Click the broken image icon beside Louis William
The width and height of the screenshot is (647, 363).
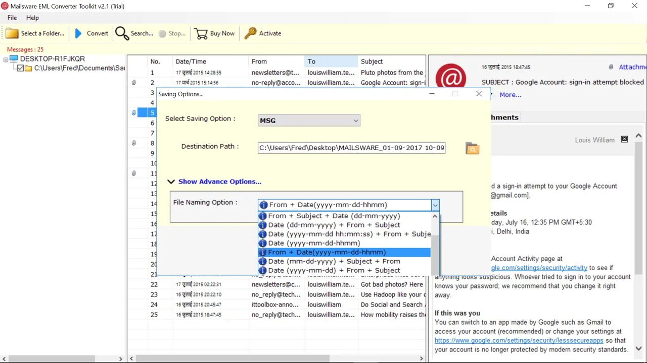click(x=624, y=139)
